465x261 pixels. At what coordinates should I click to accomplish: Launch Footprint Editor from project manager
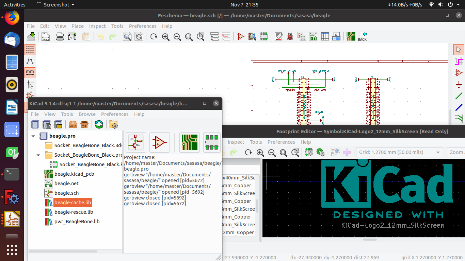212,142
